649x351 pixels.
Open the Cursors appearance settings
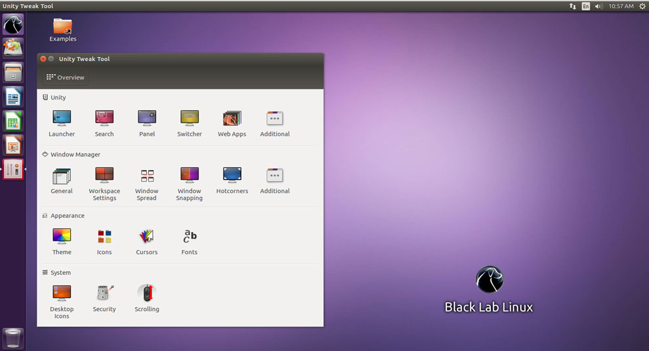147,241
